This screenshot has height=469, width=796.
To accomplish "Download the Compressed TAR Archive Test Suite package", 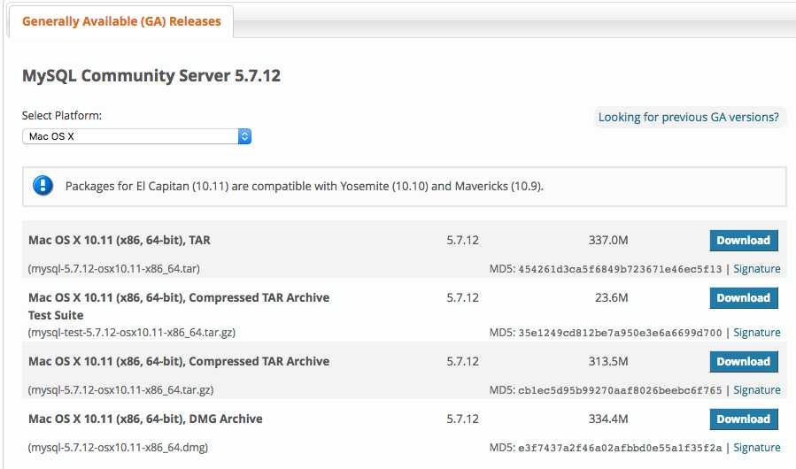I will 744,298.
